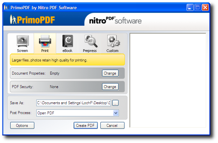Click the empty preview pane

click(168, 80)
